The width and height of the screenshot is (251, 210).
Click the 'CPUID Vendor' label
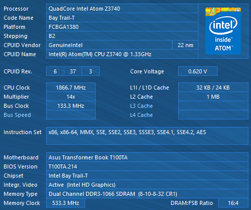click(x=22, y=45)
